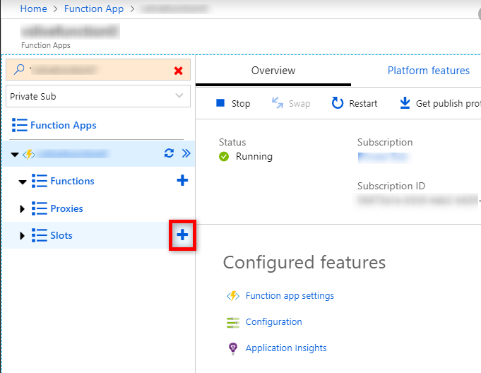This screenshot has width=481, height=373.
Task: Go to Home in breadcrumb
Action: (x=33, y=9)
